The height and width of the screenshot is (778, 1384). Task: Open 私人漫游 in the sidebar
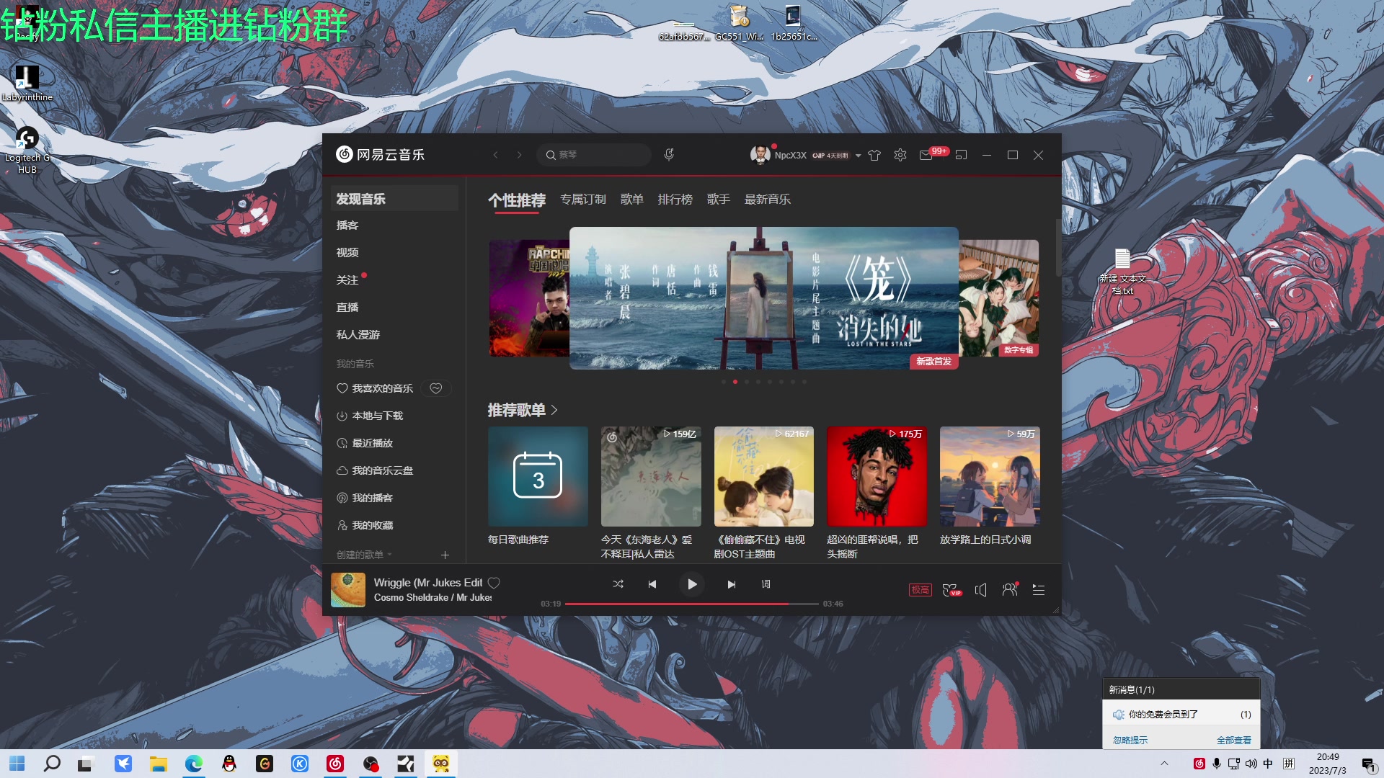358,334
